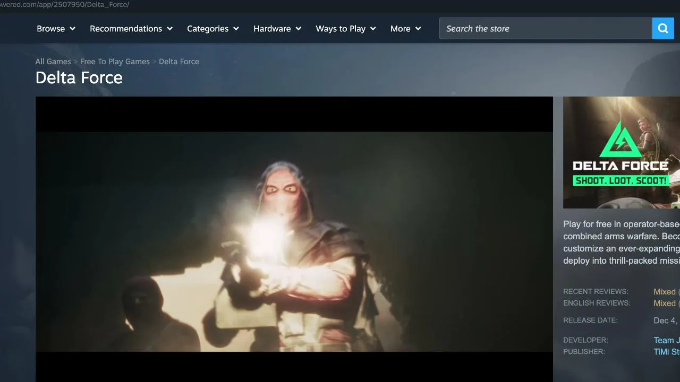Click the search magnifier button
This screenshot has height=382, width=680.
coord(663,29)
